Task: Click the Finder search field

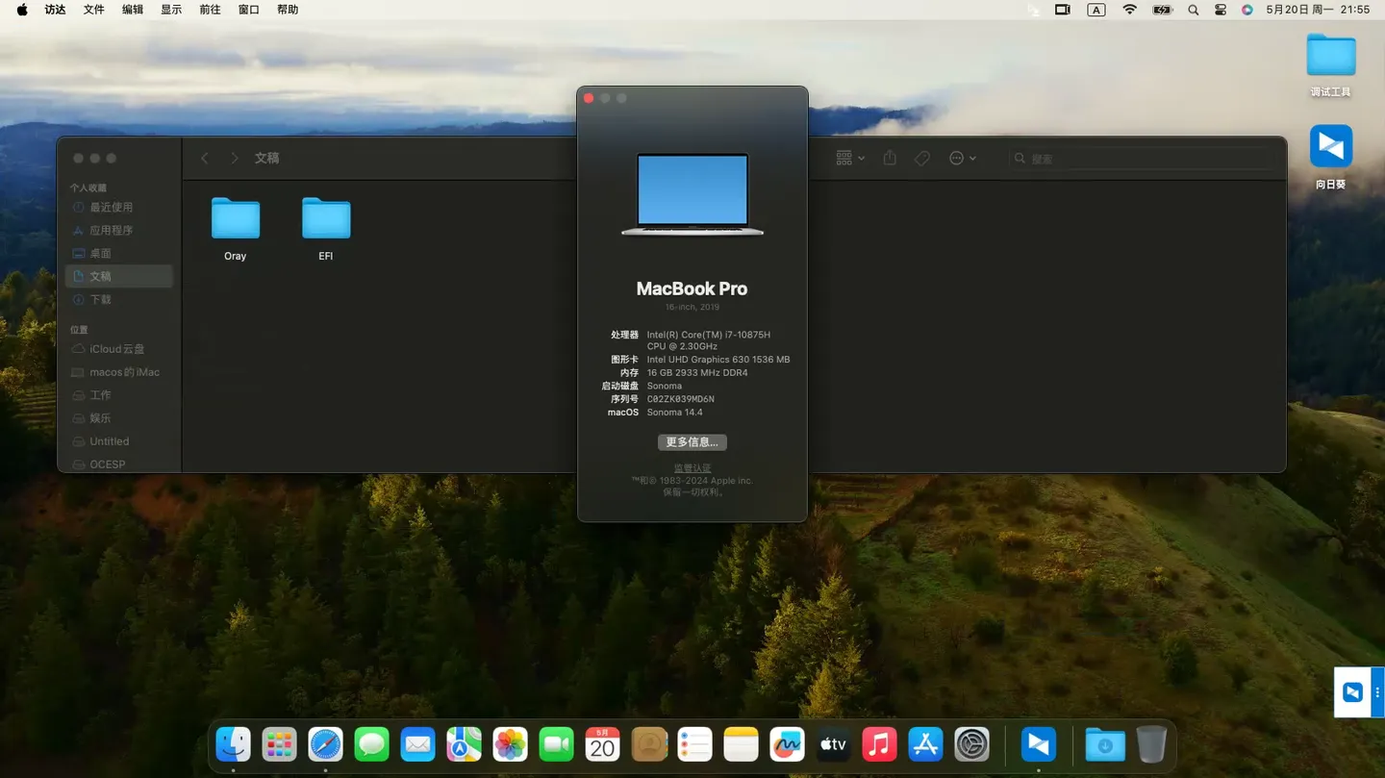Action: click(x=1145, y=159)
